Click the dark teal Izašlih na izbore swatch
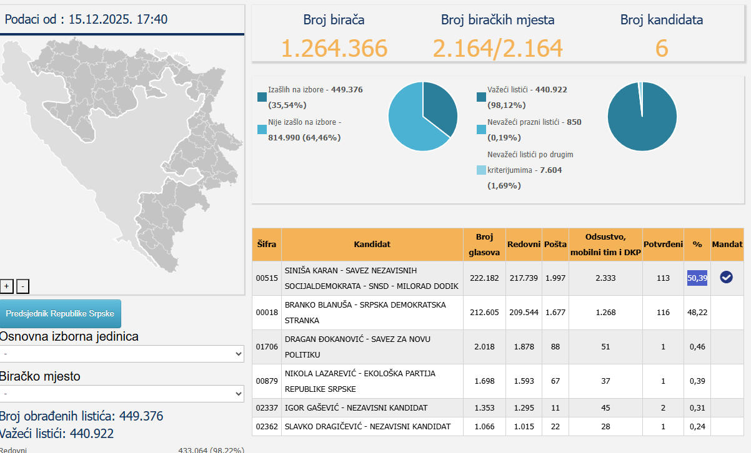Screen dimensions: 751x453 click(262, 97)
